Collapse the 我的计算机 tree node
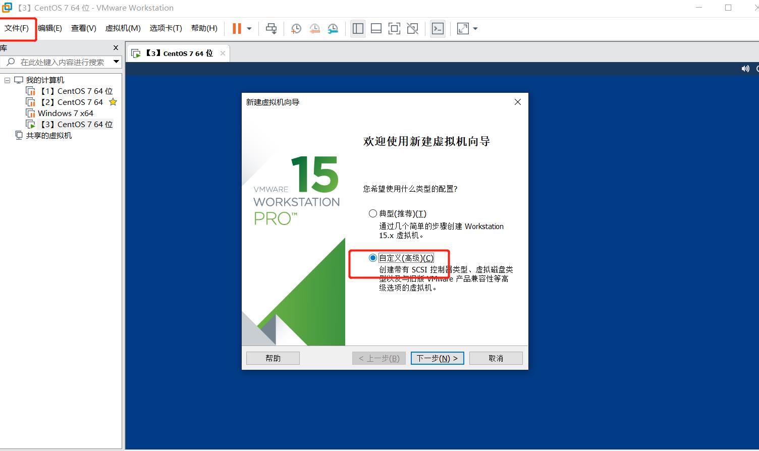Image resolution: width=759 pixels, height=451 pixels. pyautogui.click(x=7, y=80)
